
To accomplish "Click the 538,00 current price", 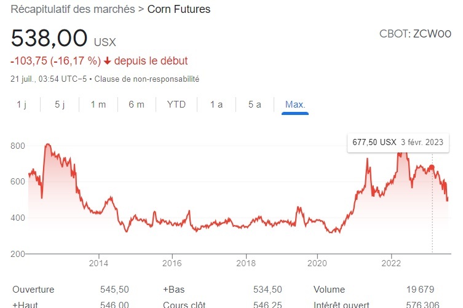I will [x=49, y=38].
